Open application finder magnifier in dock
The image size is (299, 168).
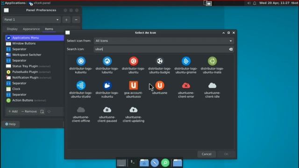click(x=165, y=163)
